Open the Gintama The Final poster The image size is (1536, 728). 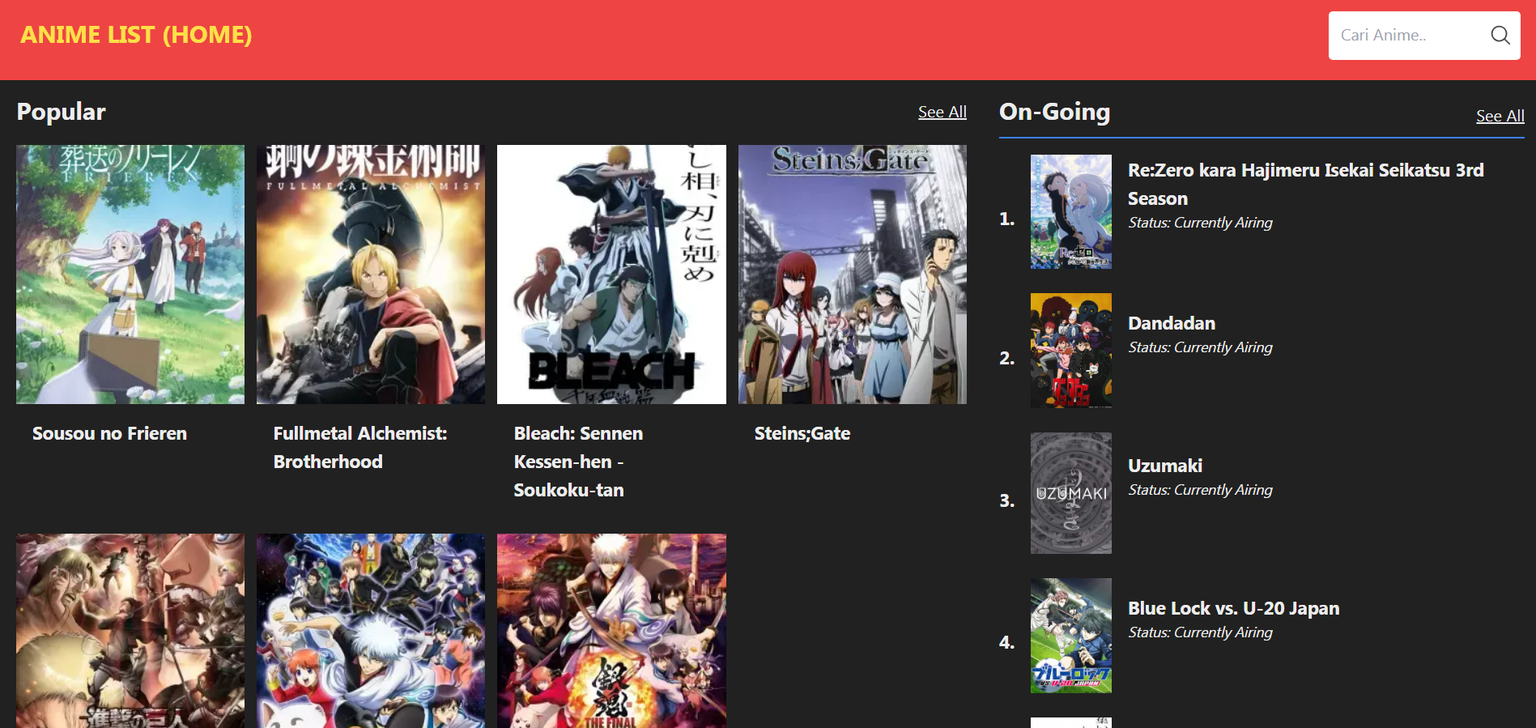click(611, 630)
